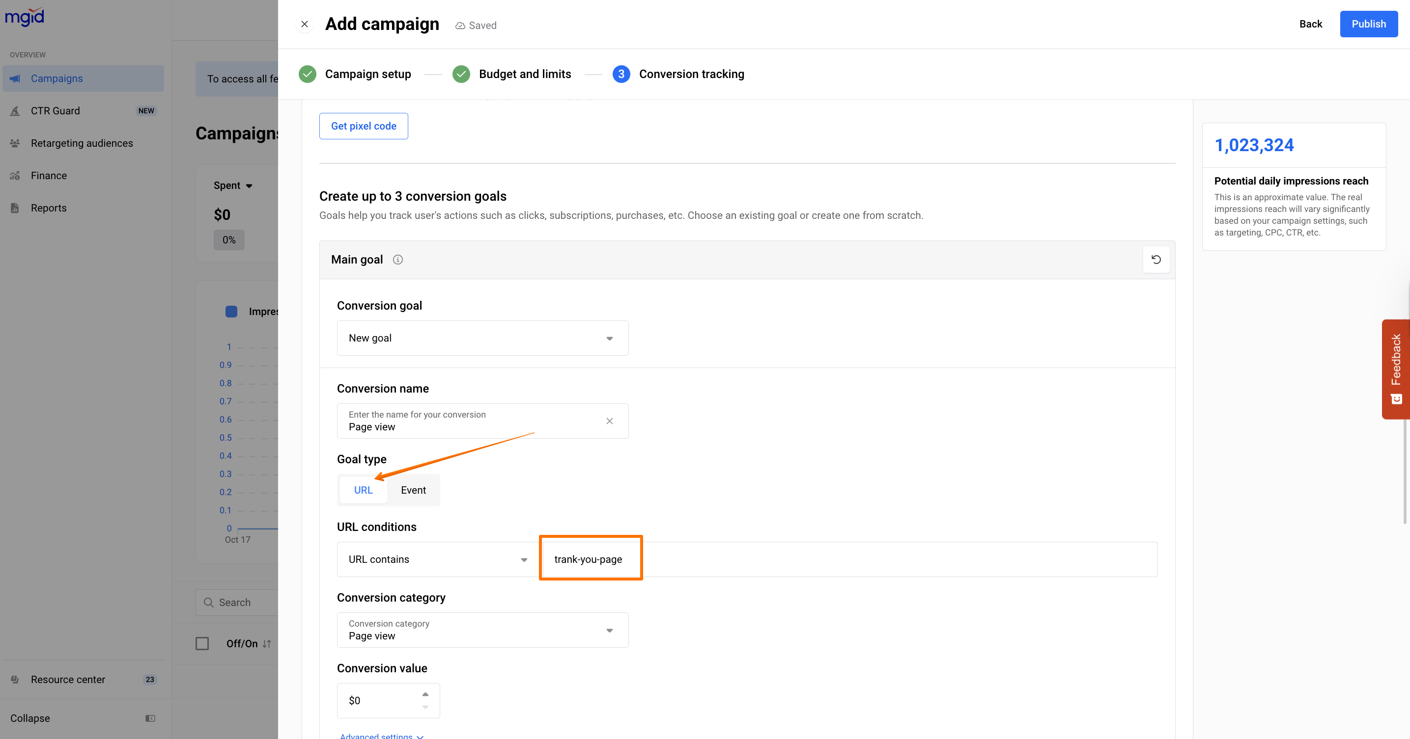Clear the Conversion name field
Screen dimensions: 1410x739
pos(609,421)
